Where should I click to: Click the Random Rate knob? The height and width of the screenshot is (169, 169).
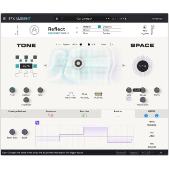[12, 132]
